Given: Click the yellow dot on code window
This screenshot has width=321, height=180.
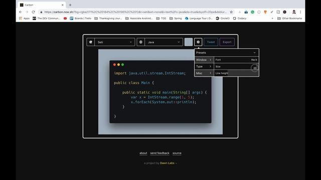Looking at the screenshot, I should coord(118,64).
